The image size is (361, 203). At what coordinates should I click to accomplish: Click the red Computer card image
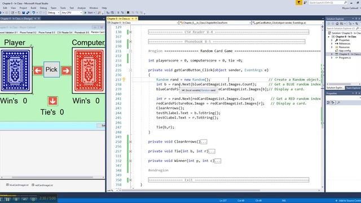[x=89, y=70]
